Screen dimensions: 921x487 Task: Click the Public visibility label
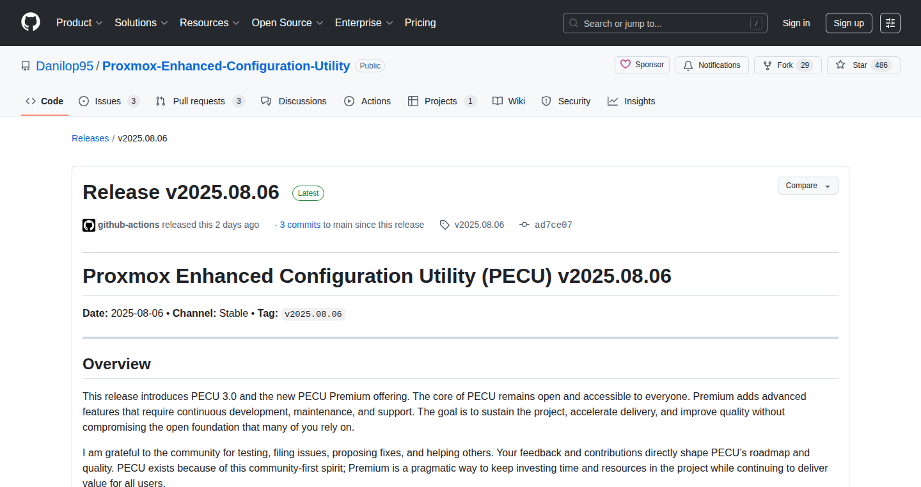[x=370, y=66]
